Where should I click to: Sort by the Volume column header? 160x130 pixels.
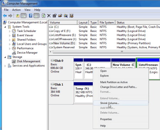coord(63,22)
